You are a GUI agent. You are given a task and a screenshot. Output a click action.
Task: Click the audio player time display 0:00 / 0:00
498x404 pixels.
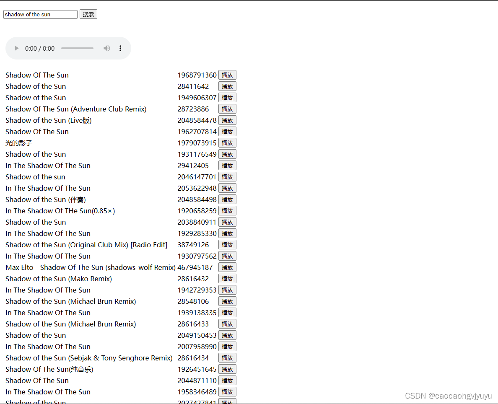(x=40, y=49)
